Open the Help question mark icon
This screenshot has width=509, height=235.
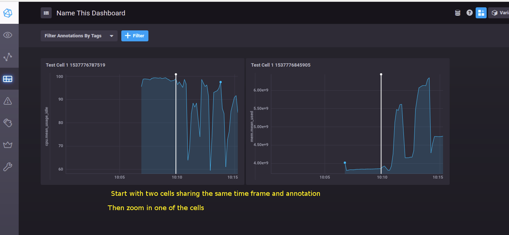click(469, 12)
